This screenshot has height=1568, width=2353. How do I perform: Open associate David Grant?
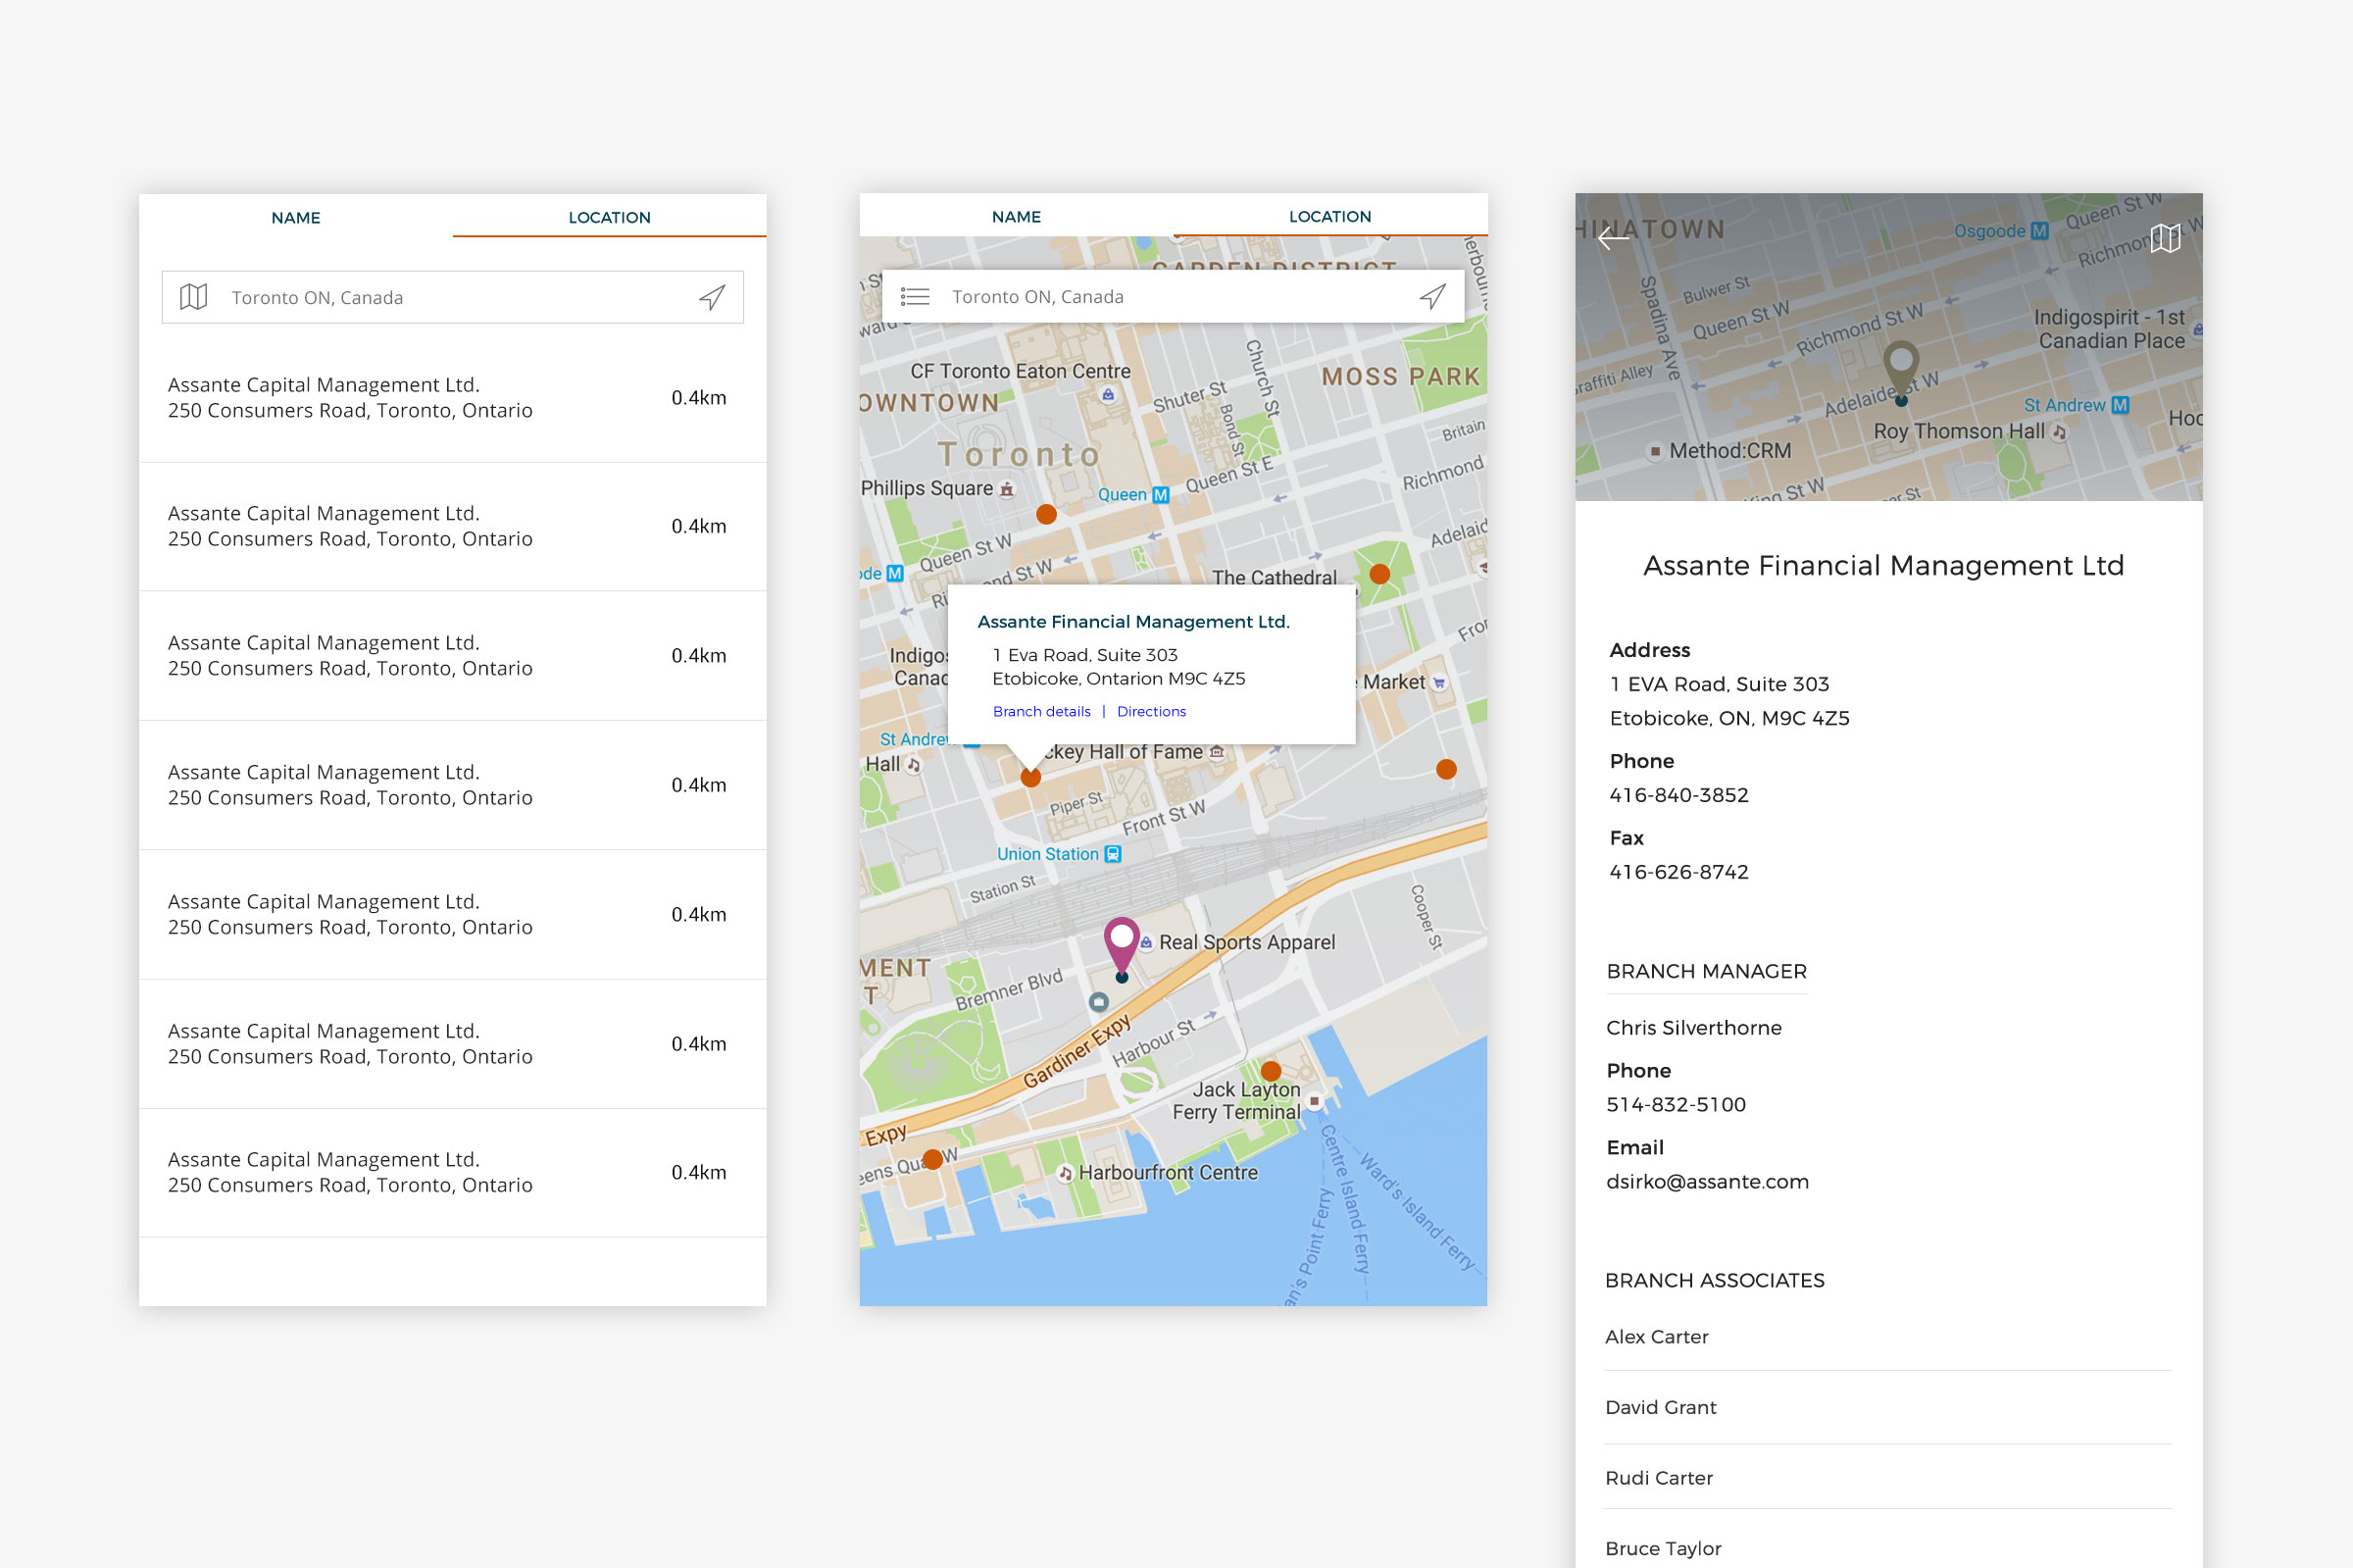pyautogui.click(x=1660, y=1407)
